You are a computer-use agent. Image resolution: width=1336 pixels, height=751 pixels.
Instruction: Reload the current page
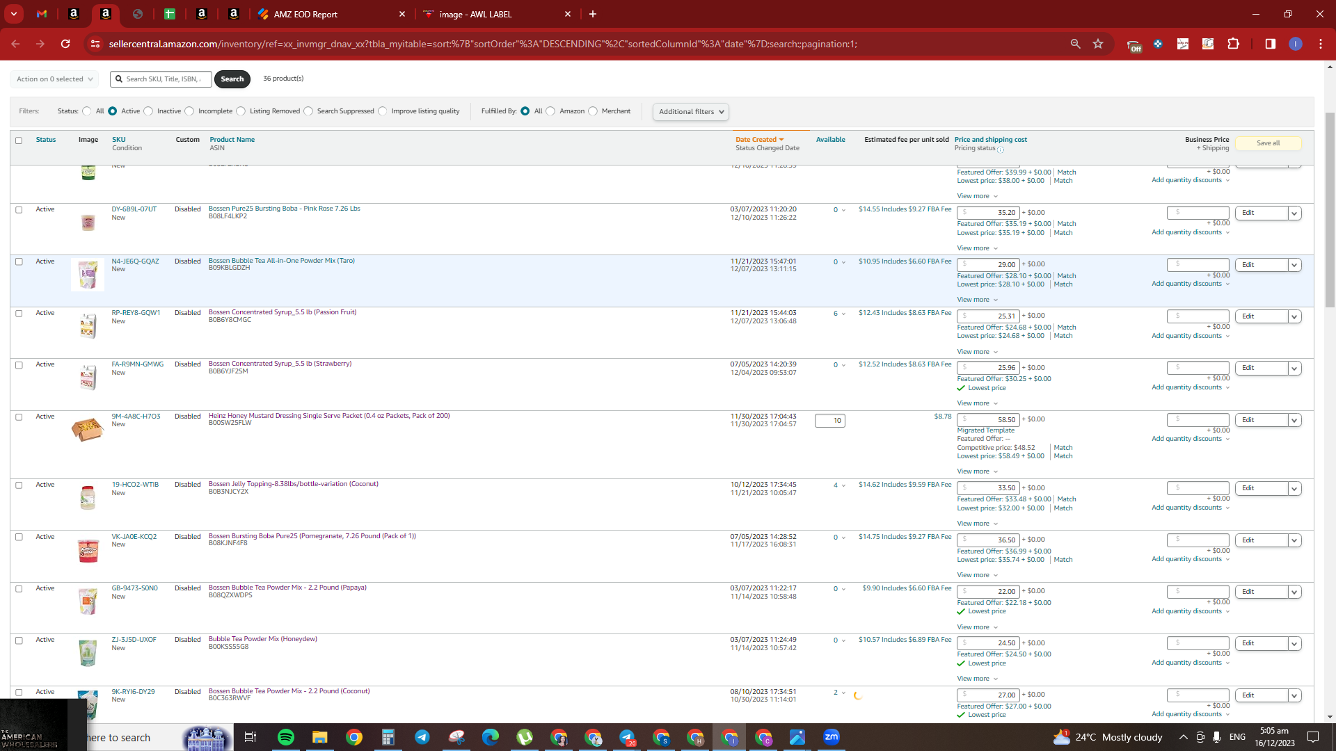pyautogui.click(x=65, y=44)
